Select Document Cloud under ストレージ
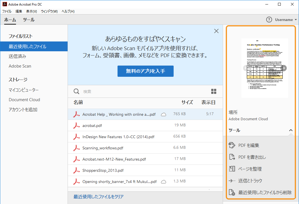 coord(24,99)
